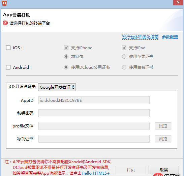Open the 发行包体积优化指南 link

click(140, 37)
